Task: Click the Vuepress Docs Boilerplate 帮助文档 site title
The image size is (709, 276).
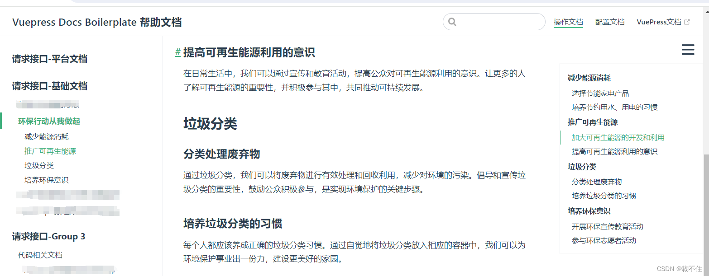Action: [x=97, y=22]
